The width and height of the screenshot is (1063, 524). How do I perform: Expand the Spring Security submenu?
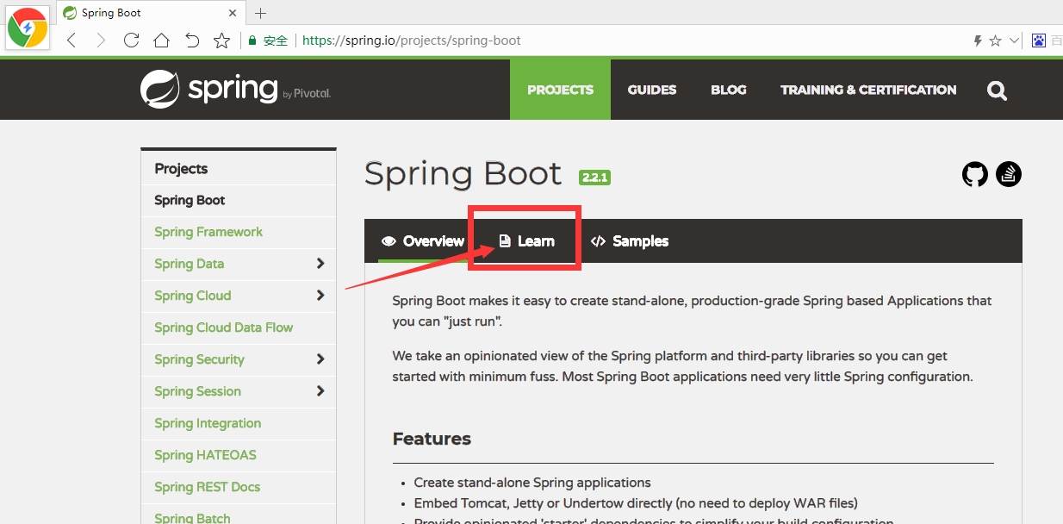(320, 359)
